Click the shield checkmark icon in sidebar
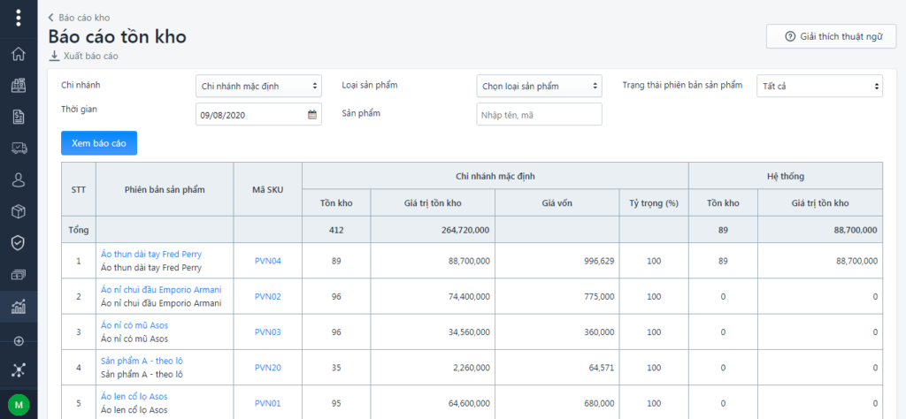906x419 pixels. point(19,242)
